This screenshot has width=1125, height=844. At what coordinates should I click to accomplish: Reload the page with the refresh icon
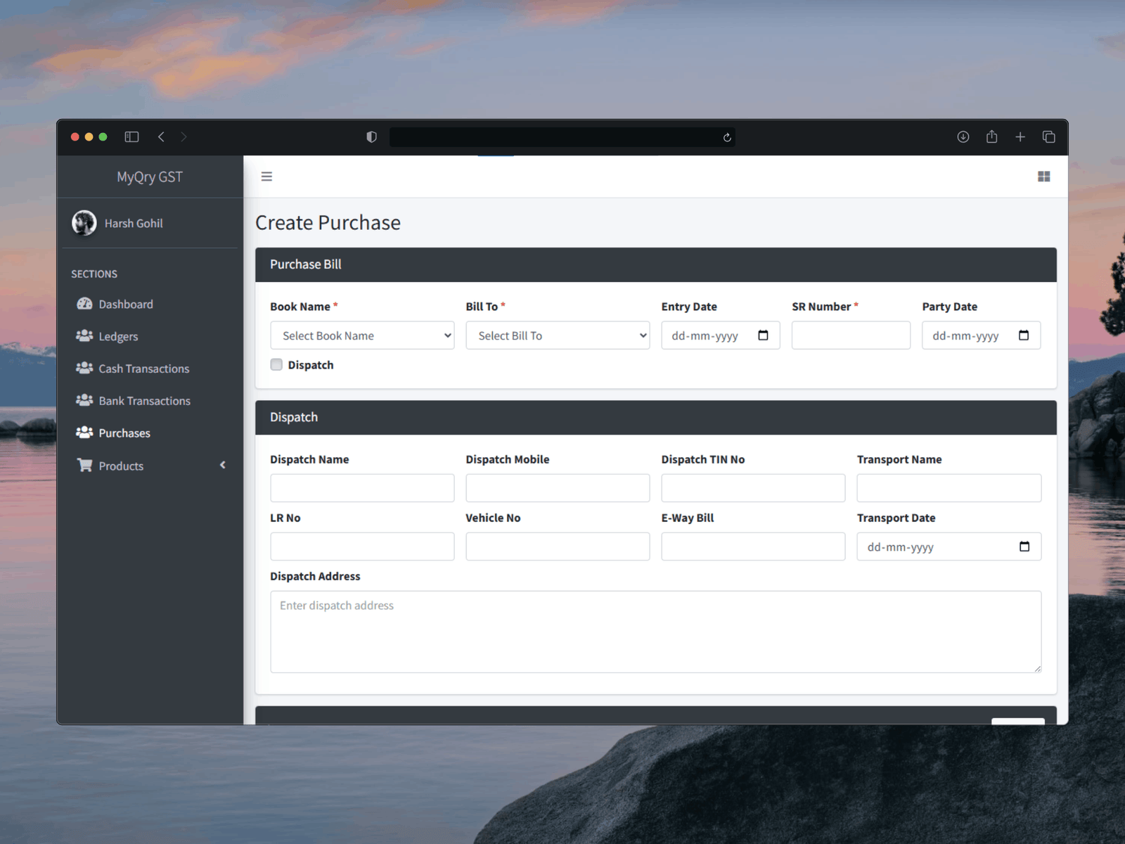tap(727, 137)
